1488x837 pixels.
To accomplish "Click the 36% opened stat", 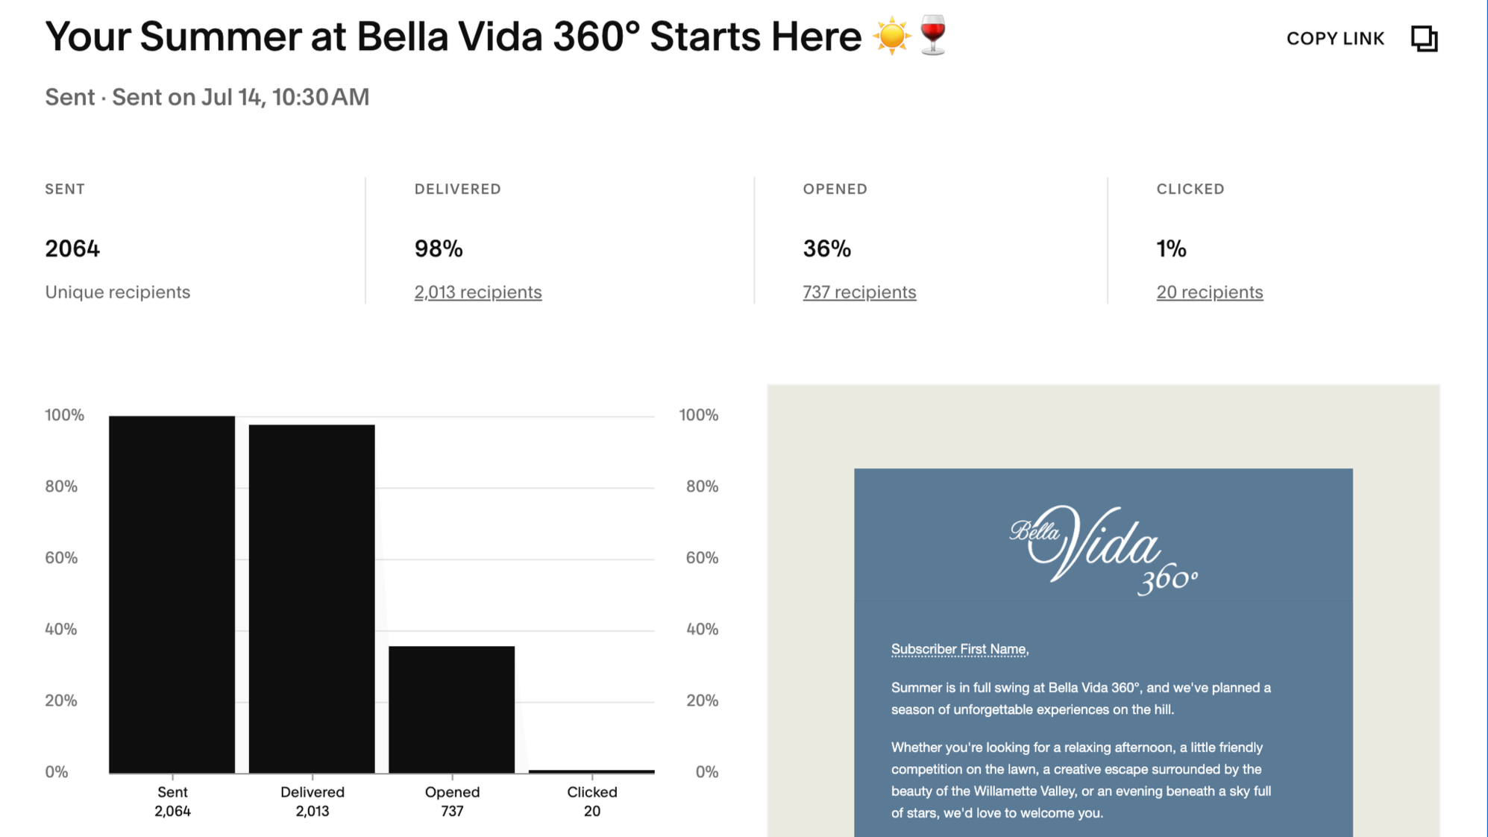I will point(826,248).
